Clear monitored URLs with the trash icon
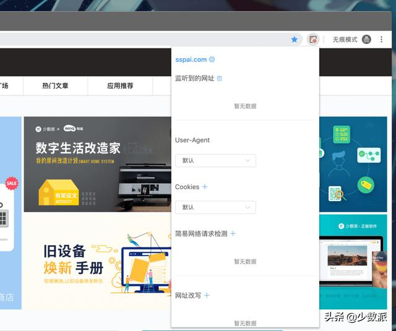 (220, 79)
